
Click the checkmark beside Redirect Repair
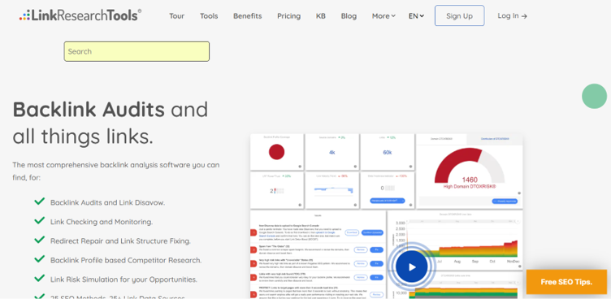point(39,240)
